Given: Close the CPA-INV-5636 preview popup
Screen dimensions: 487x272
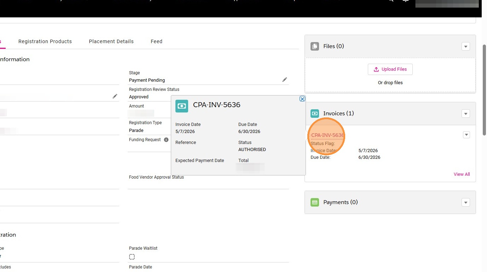Looking at the screenshot, I should [302, 99].
